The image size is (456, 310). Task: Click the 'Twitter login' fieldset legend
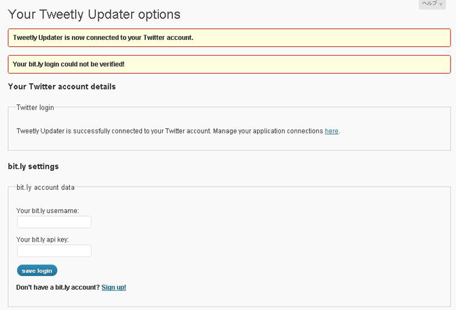(x=35, y=108)
